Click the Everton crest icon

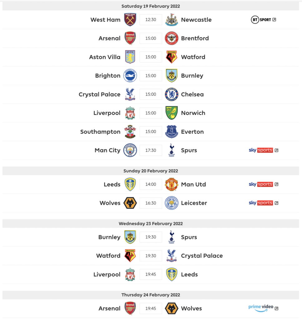(x=171, y=131)
